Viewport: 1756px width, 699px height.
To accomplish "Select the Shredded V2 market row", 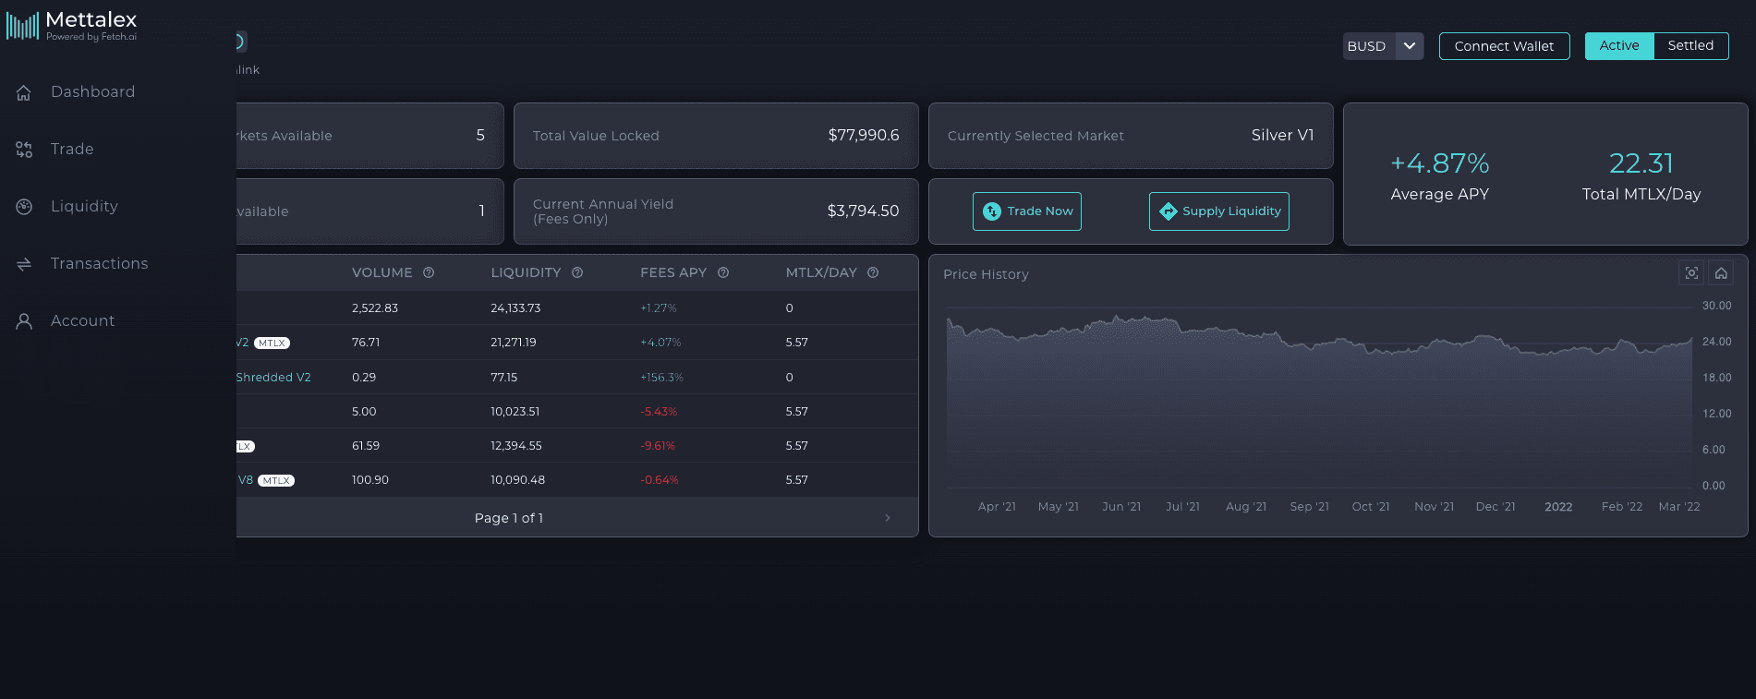I will (x=273, y=378).
